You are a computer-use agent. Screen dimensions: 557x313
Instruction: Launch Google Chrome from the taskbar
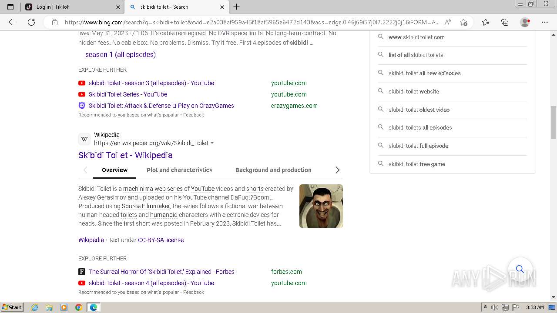tap(78, 307)
